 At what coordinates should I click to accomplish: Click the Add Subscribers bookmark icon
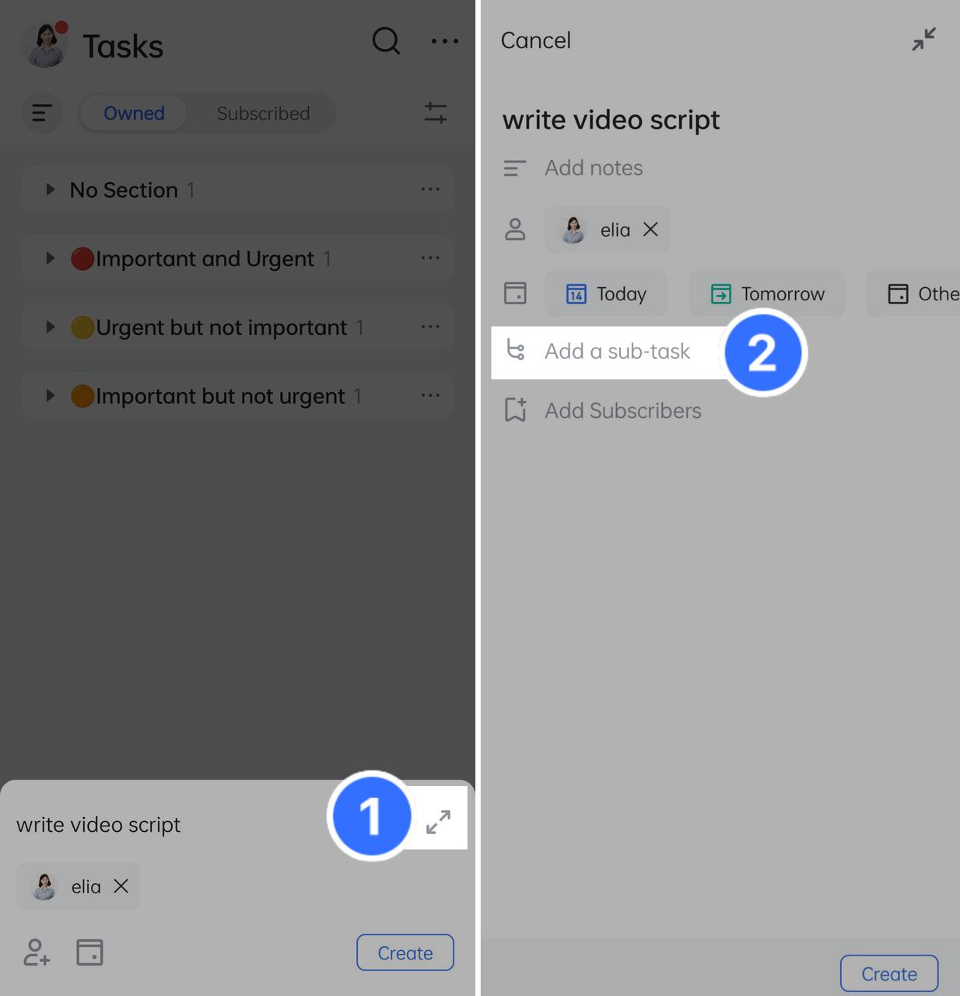coord(515,410)
